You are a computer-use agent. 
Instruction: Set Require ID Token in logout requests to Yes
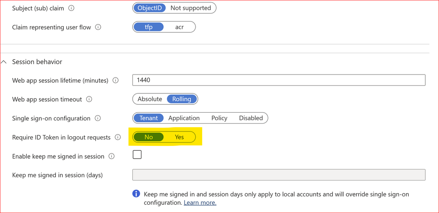click(179, 137)
